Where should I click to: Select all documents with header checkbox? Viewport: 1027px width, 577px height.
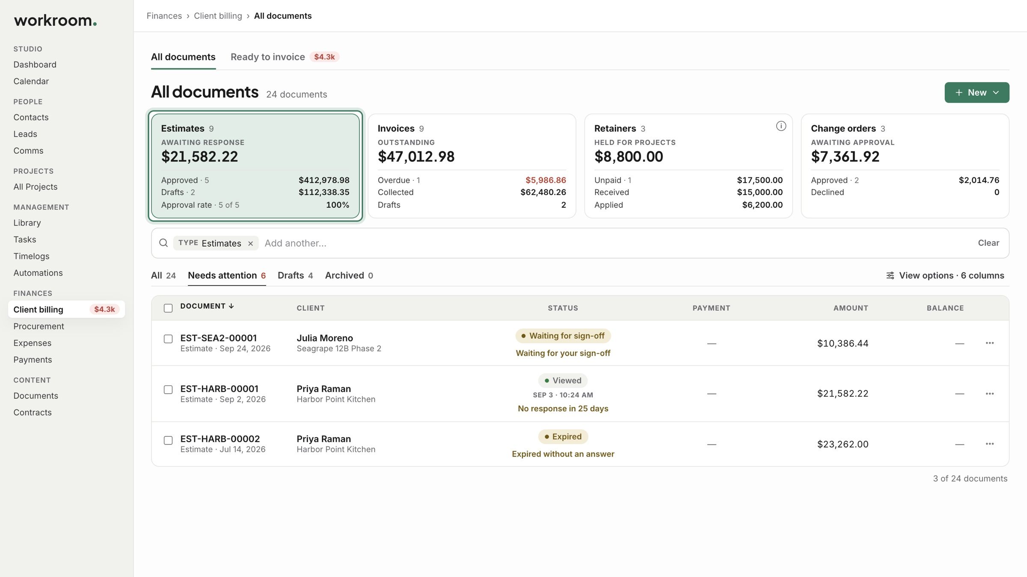(x=168, y=308)
